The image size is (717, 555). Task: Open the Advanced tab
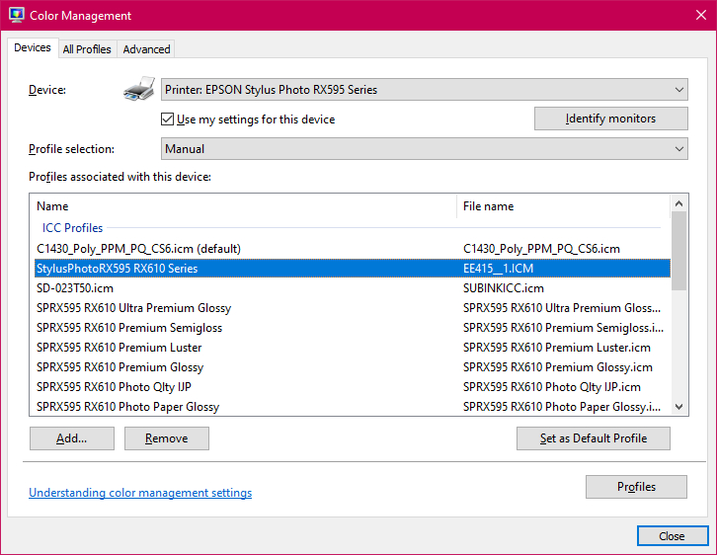click(146, 49)
